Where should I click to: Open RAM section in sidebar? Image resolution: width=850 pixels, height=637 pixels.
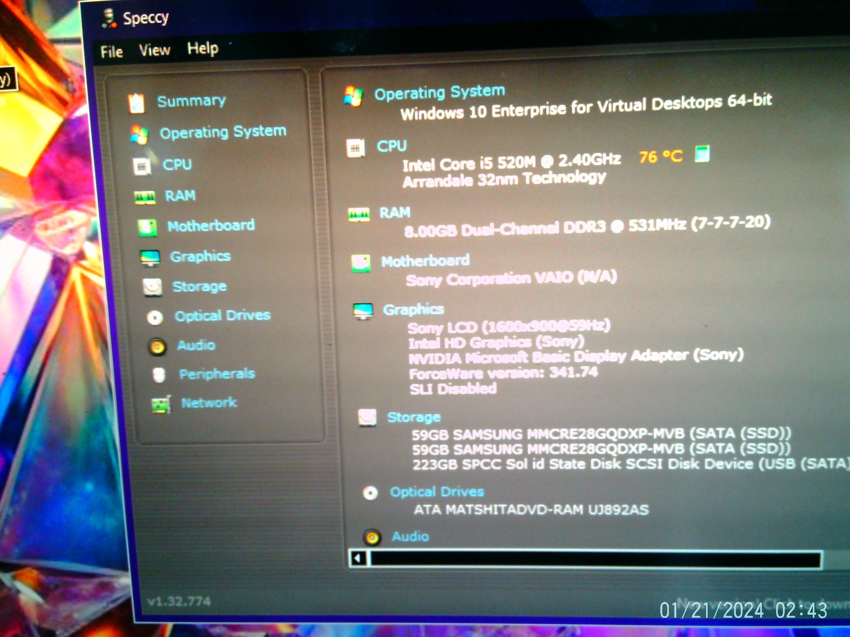180,196
